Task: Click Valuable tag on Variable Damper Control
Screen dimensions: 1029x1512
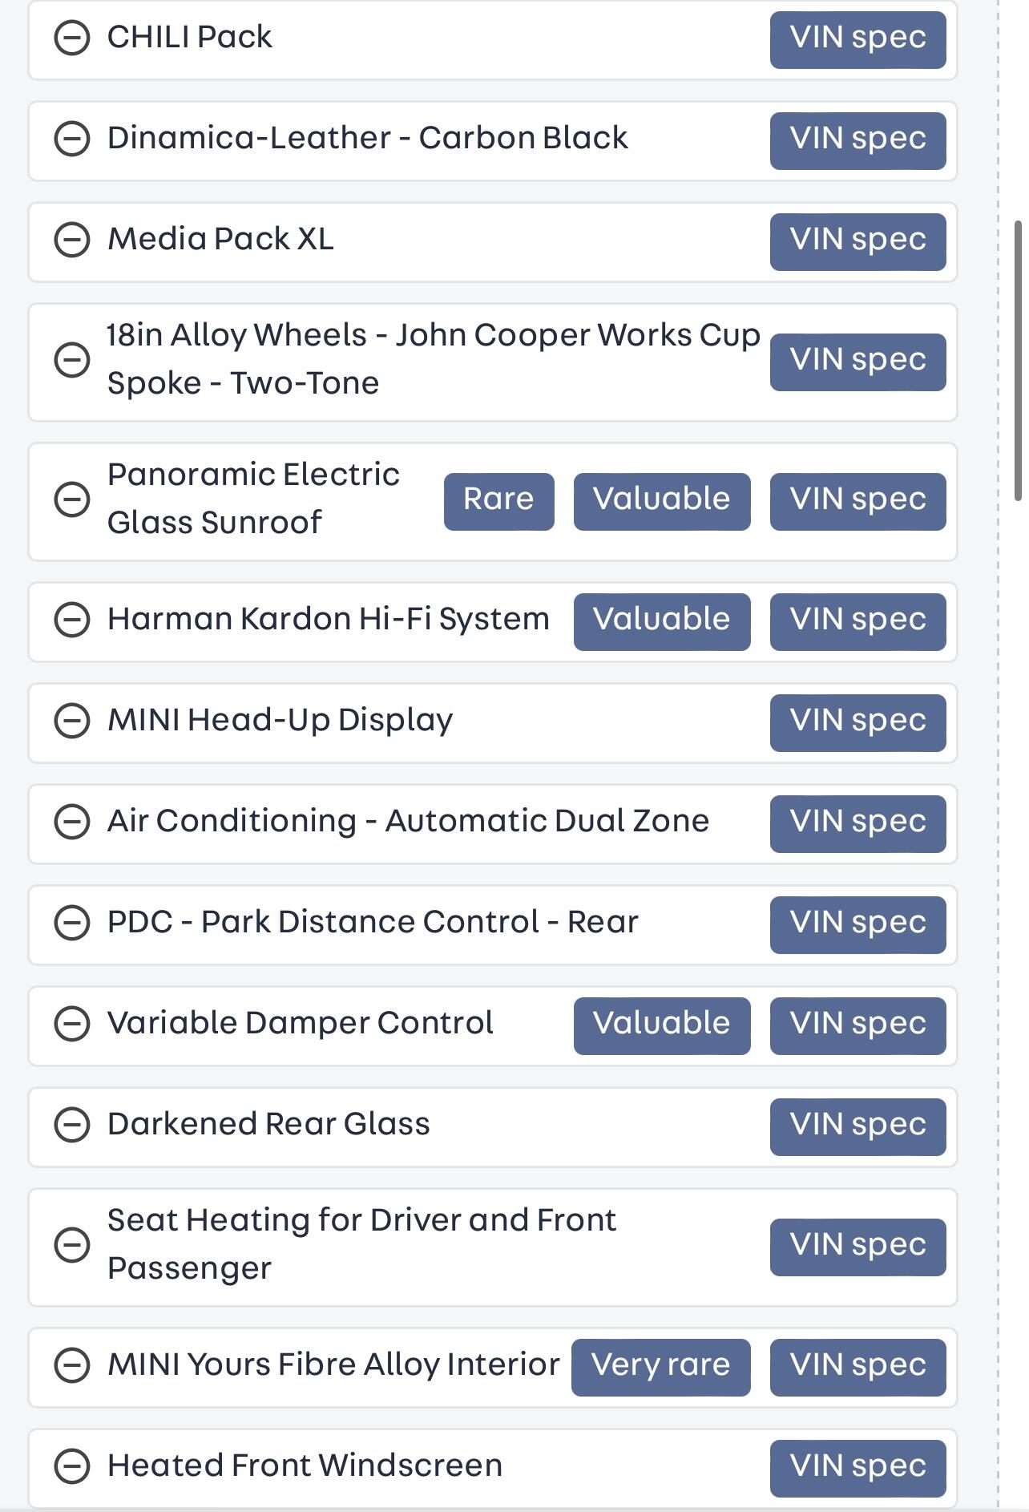Action: click(x=661, y=1025)
